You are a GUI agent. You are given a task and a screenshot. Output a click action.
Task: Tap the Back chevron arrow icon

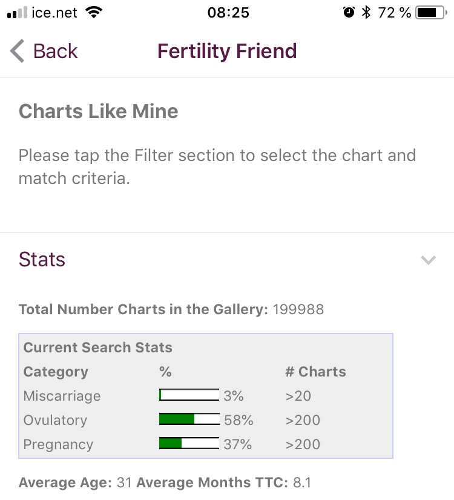point(18,51)
